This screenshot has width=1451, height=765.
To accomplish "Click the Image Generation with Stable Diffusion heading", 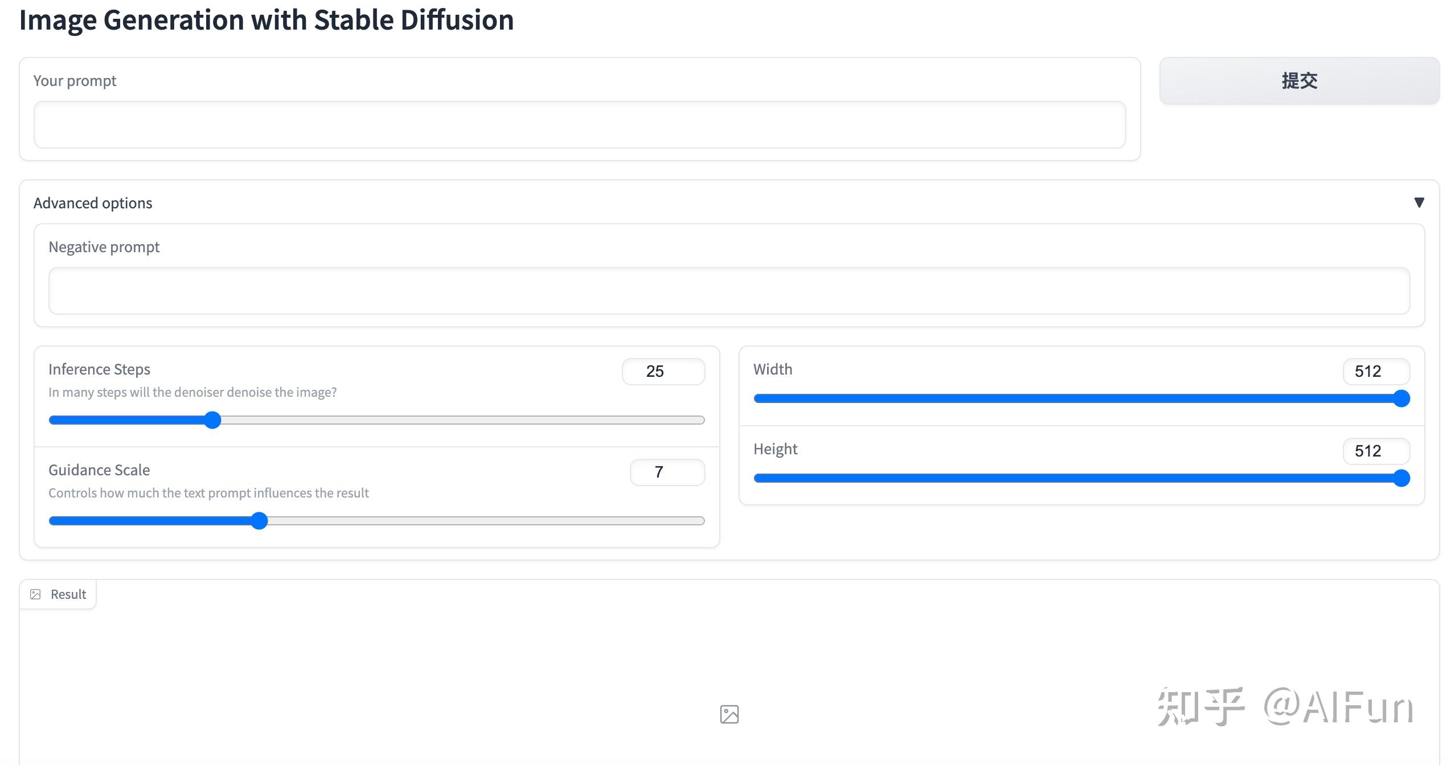I will (x=267, y=20).
